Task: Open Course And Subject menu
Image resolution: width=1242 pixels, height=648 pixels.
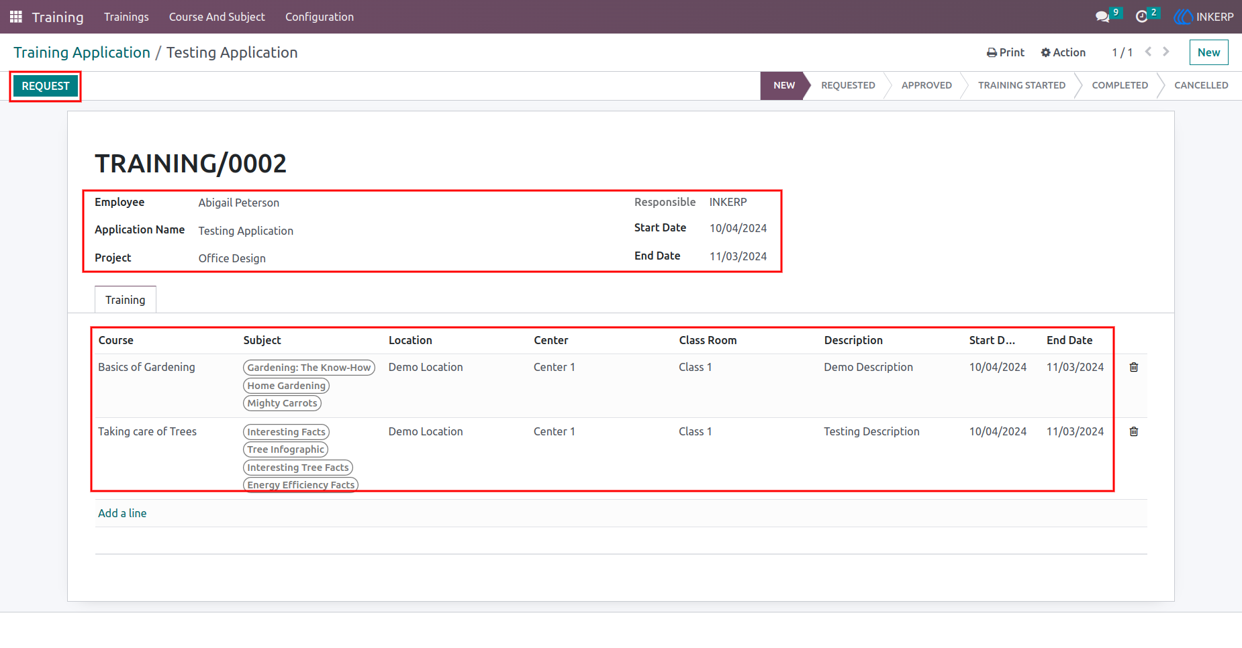Action: (x=217, y=17)
